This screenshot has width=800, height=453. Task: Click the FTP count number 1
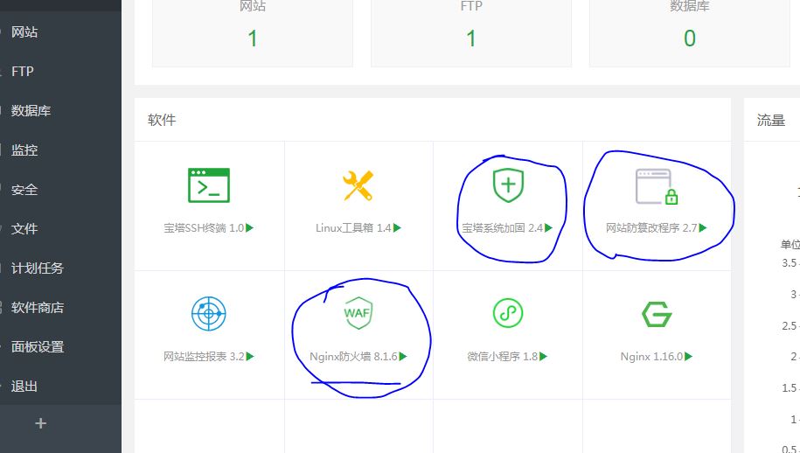tap(471, 38)
